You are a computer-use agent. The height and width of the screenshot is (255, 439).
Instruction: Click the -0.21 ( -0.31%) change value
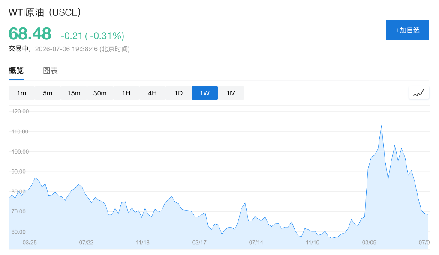click(x=93, y=36)
